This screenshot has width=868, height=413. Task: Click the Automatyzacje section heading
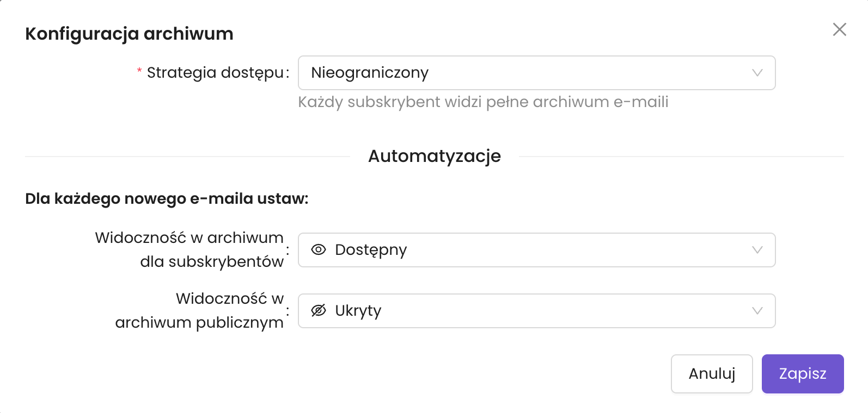click(x=434, y=156)
